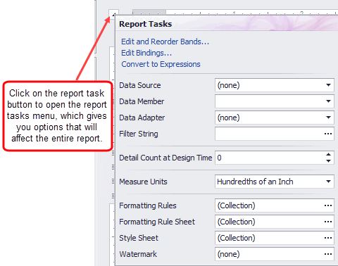Click the Report Tasks panel header
Viewport: 338px width, 266px height.
[x=227, y=24]
